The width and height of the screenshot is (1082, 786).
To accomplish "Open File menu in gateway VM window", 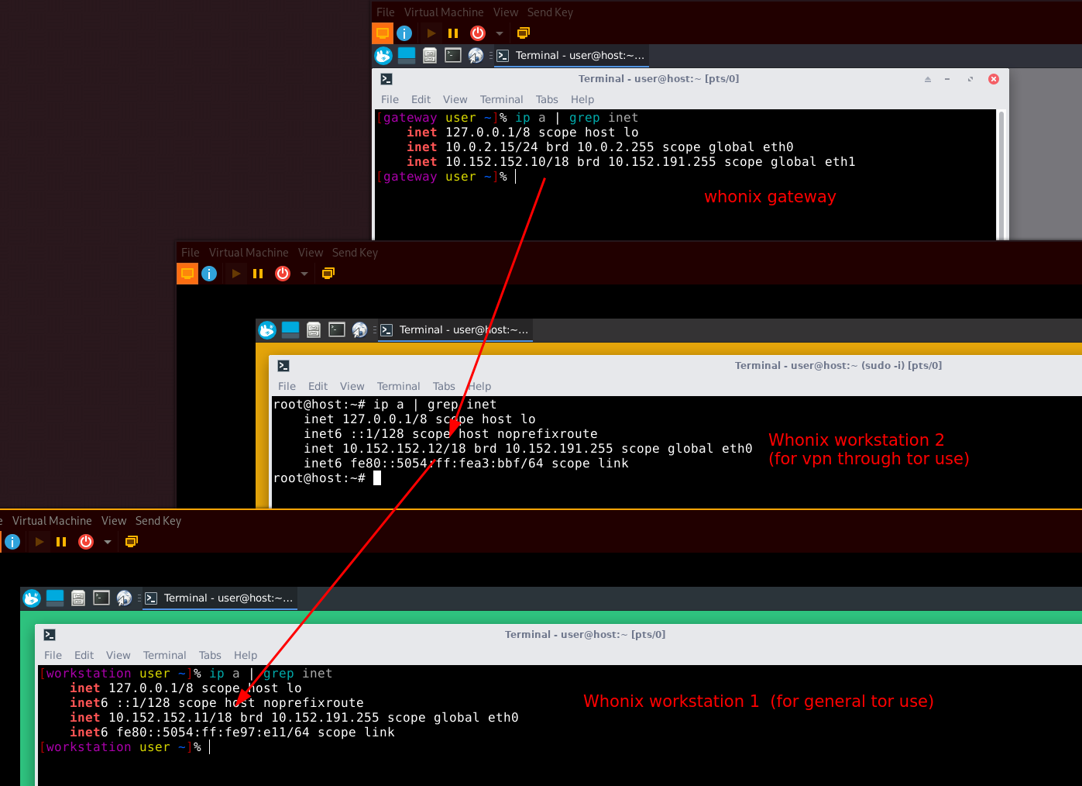I will pos(386,12).
